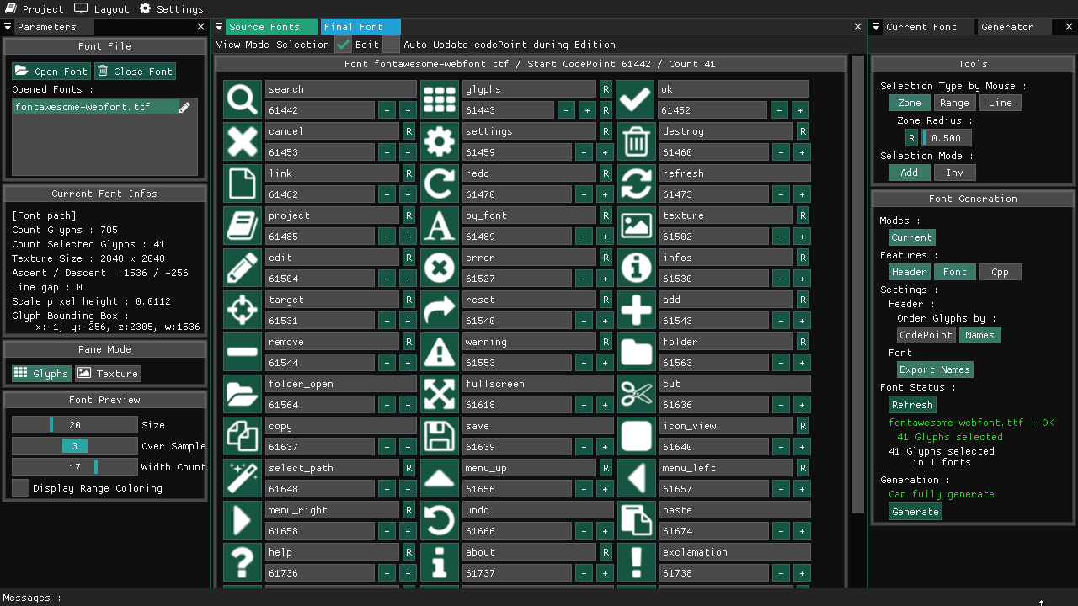Collapse the Parameters panel triangle
1078x606 pixels.
[x=8, y=27]
